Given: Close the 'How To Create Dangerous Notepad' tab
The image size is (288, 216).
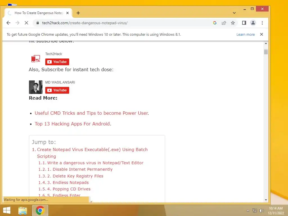Looking at the screenshot, I should (x=67, y=13).
